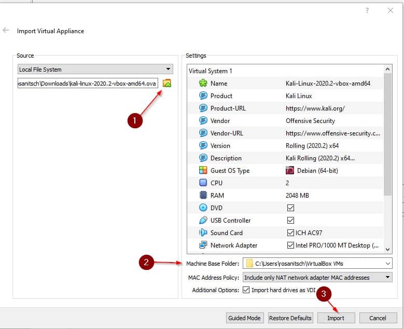Toggle the USB Controller checkbox
The height and width of the screenshot is (329, 404).
(x=290, y=221)
